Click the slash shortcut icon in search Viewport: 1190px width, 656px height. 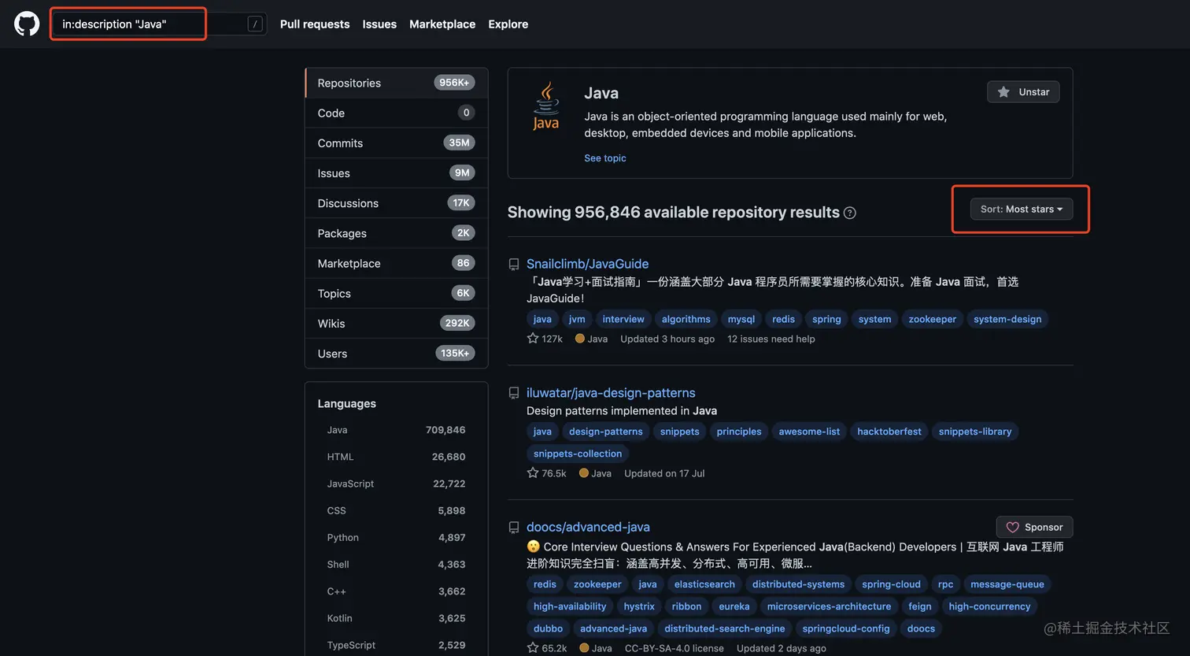click(255, 24)
